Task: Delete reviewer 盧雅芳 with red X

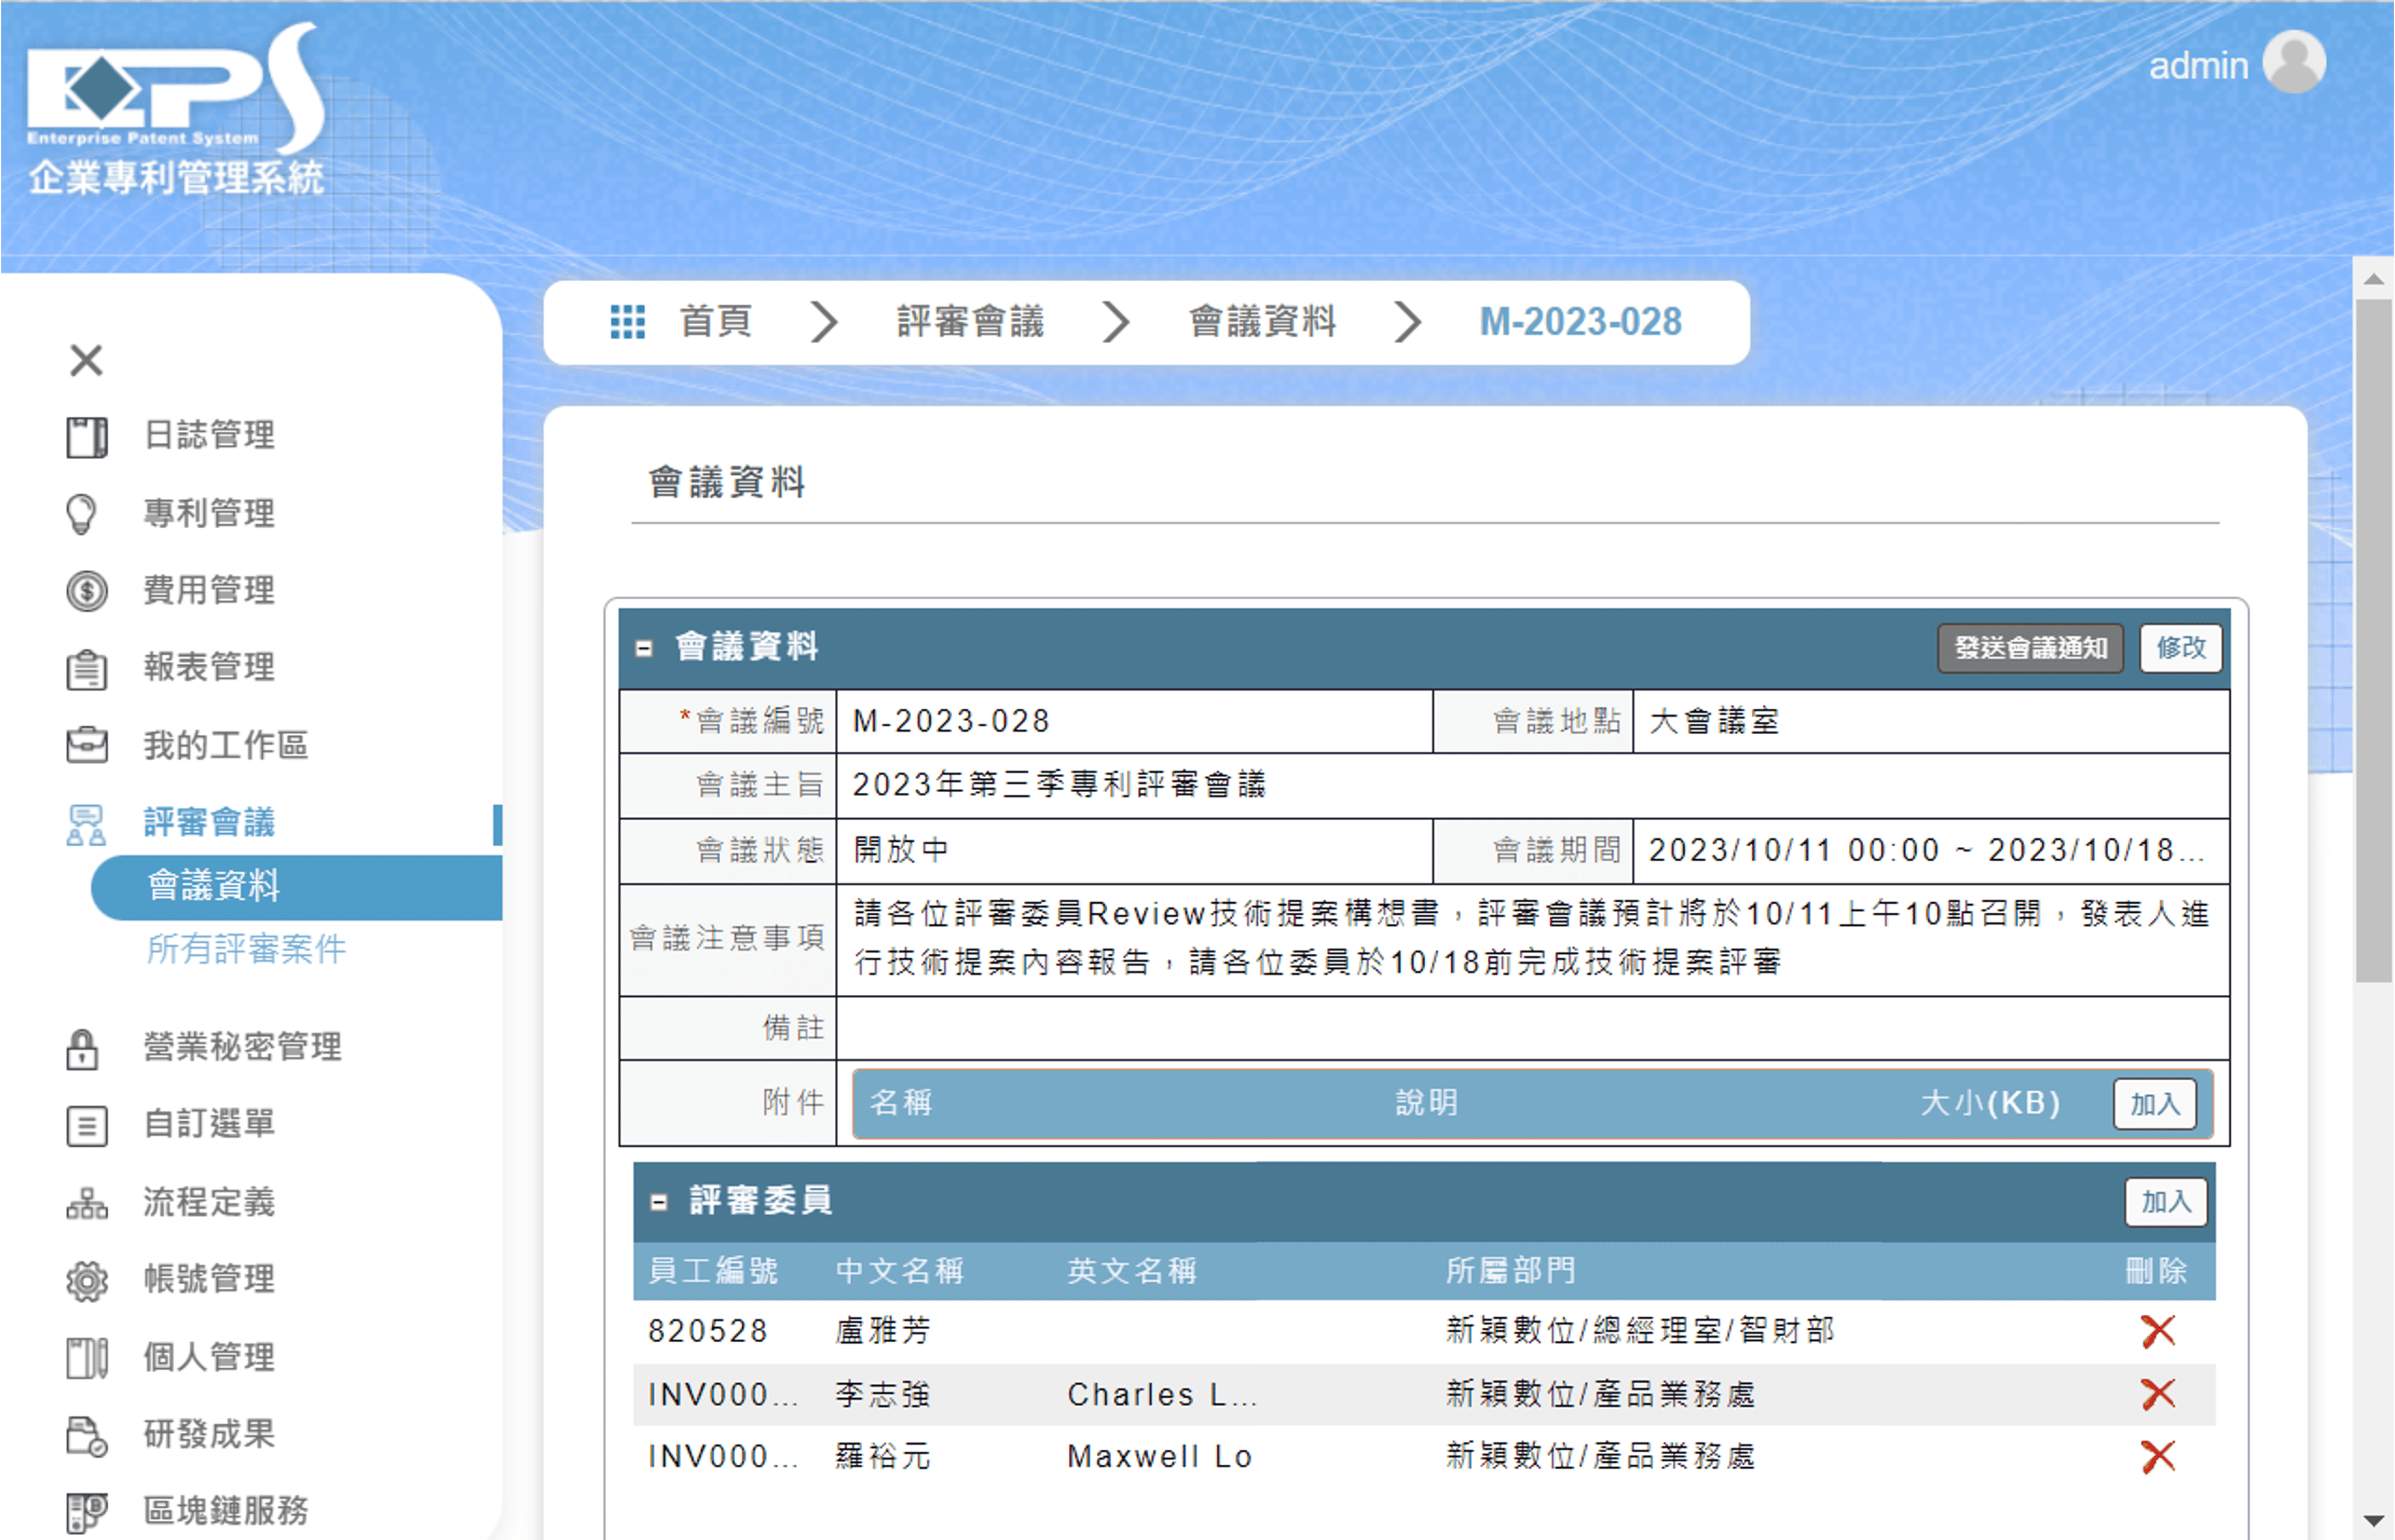Action: [2157, 1331]
